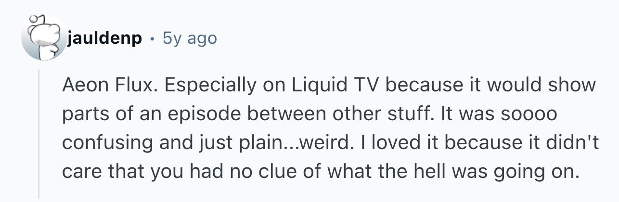Image resolution: width=619 pixels, height=202 pixels.
Task: Open jauldenp's Snoo avatar profile picture
Action: point(44,38)
